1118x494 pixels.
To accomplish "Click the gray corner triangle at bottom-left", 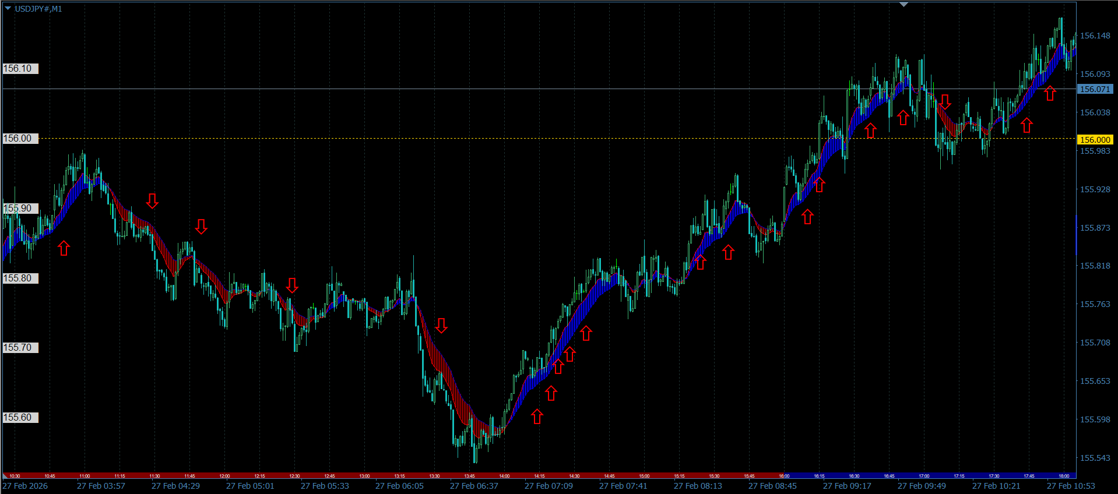I will 6,476.
